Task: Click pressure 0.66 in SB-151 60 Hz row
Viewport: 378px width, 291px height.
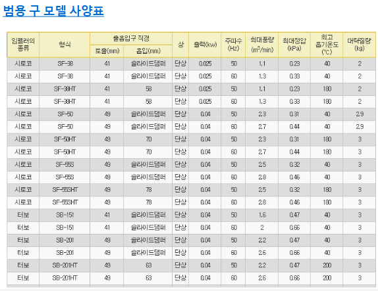Action: point(294,227)
